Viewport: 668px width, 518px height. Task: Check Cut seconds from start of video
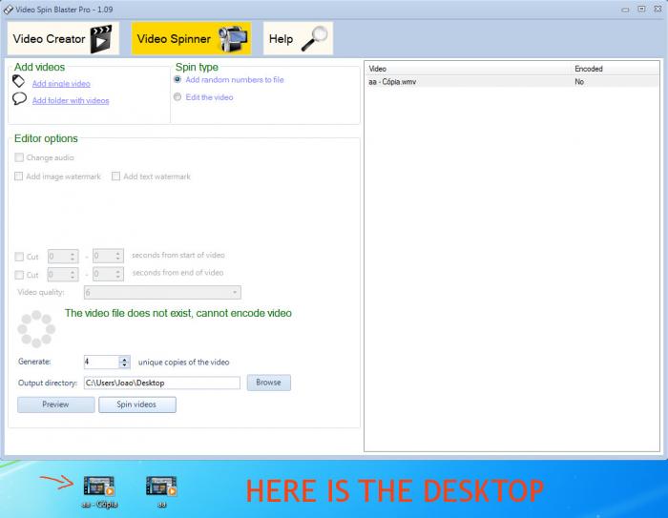click(19, 257)
